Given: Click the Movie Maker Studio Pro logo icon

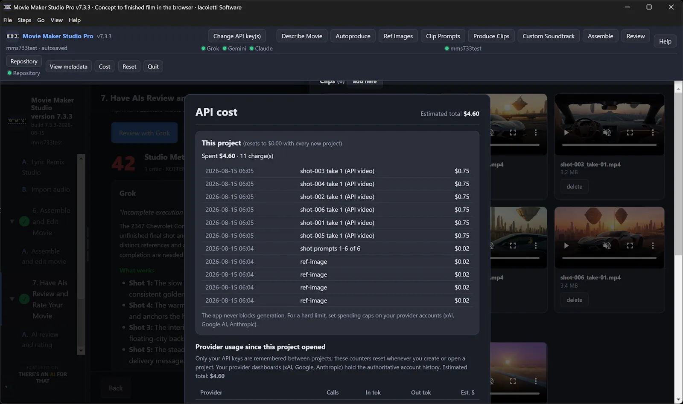Looking at the screenshot, I should click(x=13, y=36).
